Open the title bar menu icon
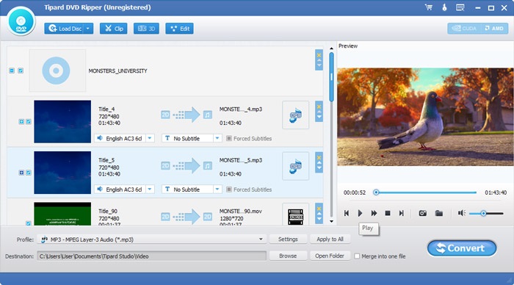 click(x=460, y=7)
